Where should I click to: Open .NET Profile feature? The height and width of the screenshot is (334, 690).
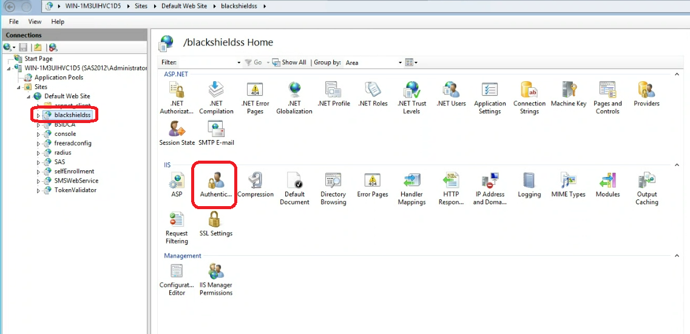[334, 95]
